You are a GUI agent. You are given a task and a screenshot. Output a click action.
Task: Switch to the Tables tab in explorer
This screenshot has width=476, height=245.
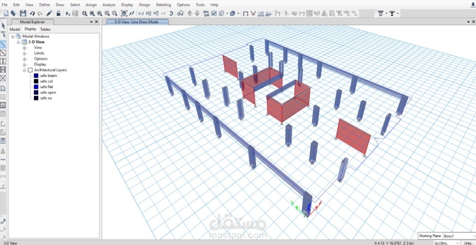(x=45, y=30)
